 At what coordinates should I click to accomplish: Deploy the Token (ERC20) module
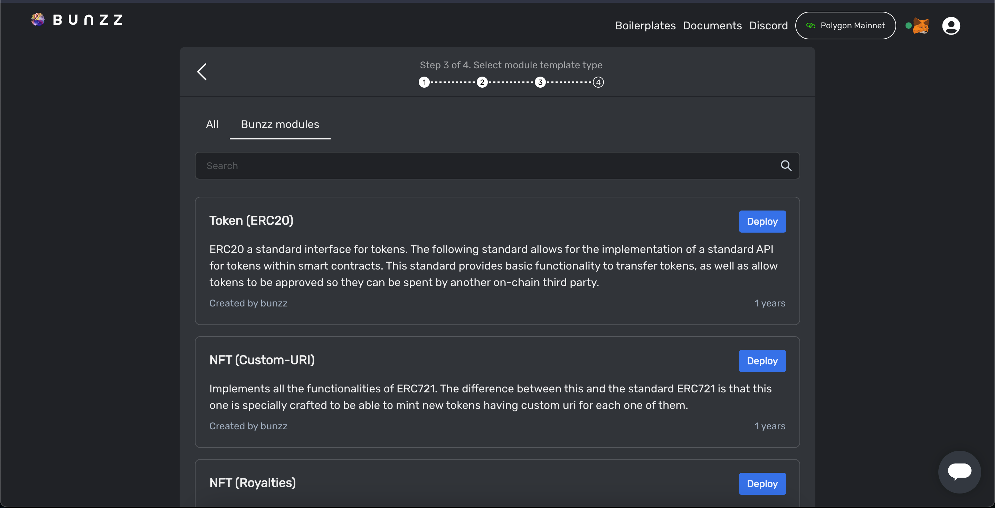pyautogui.click(x=762, y=222)
